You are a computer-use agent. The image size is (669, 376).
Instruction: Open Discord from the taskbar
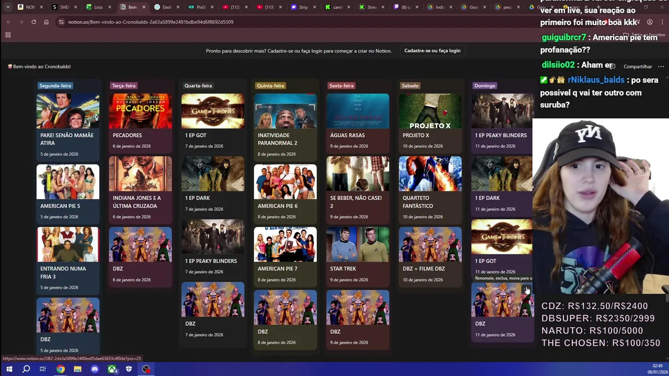[x=95, y=369]
